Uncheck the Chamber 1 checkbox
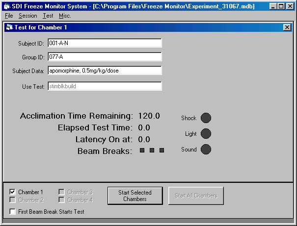Screen dimensions: 297x226 click(x=12, y=192)
